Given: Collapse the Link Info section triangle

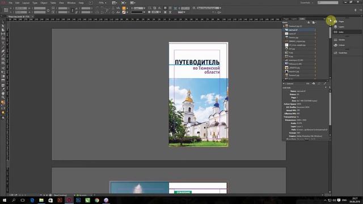Looking at the screenshot, I should [x=284, y=83].
